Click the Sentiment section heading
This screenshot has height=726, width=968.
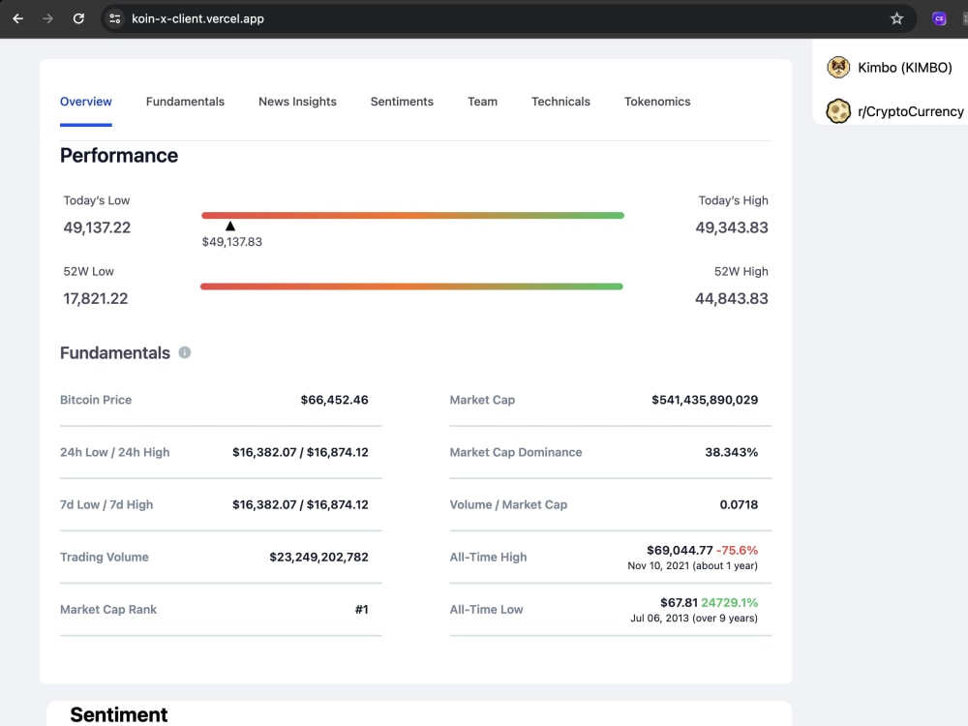(118, 715)
